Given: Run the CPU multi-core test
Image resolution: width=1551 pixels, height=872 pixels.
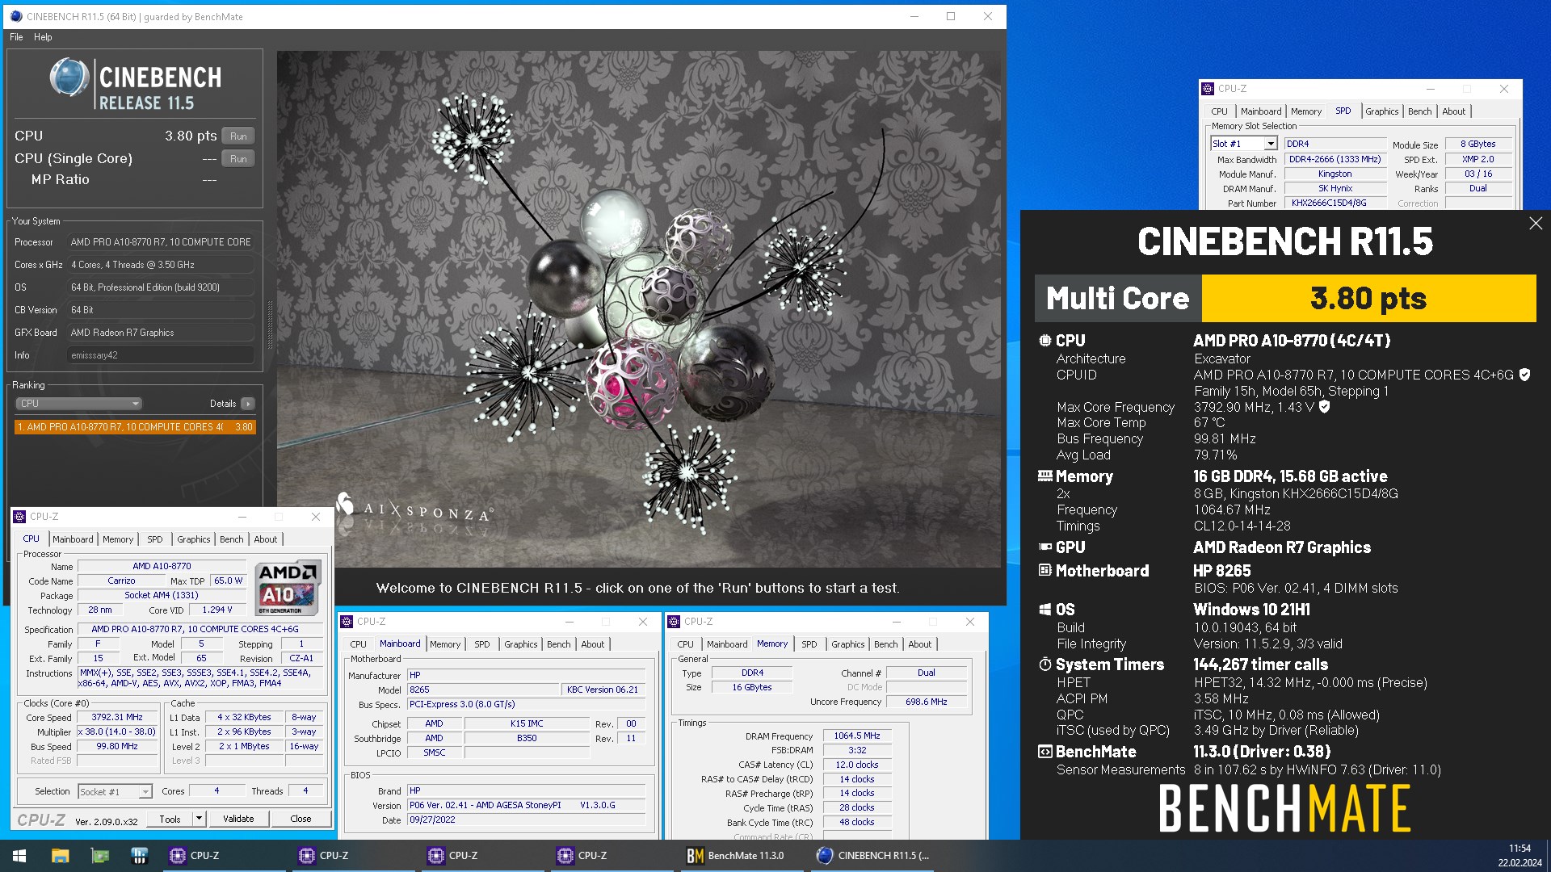Looking at the screenshot, I should pos(238,136).
